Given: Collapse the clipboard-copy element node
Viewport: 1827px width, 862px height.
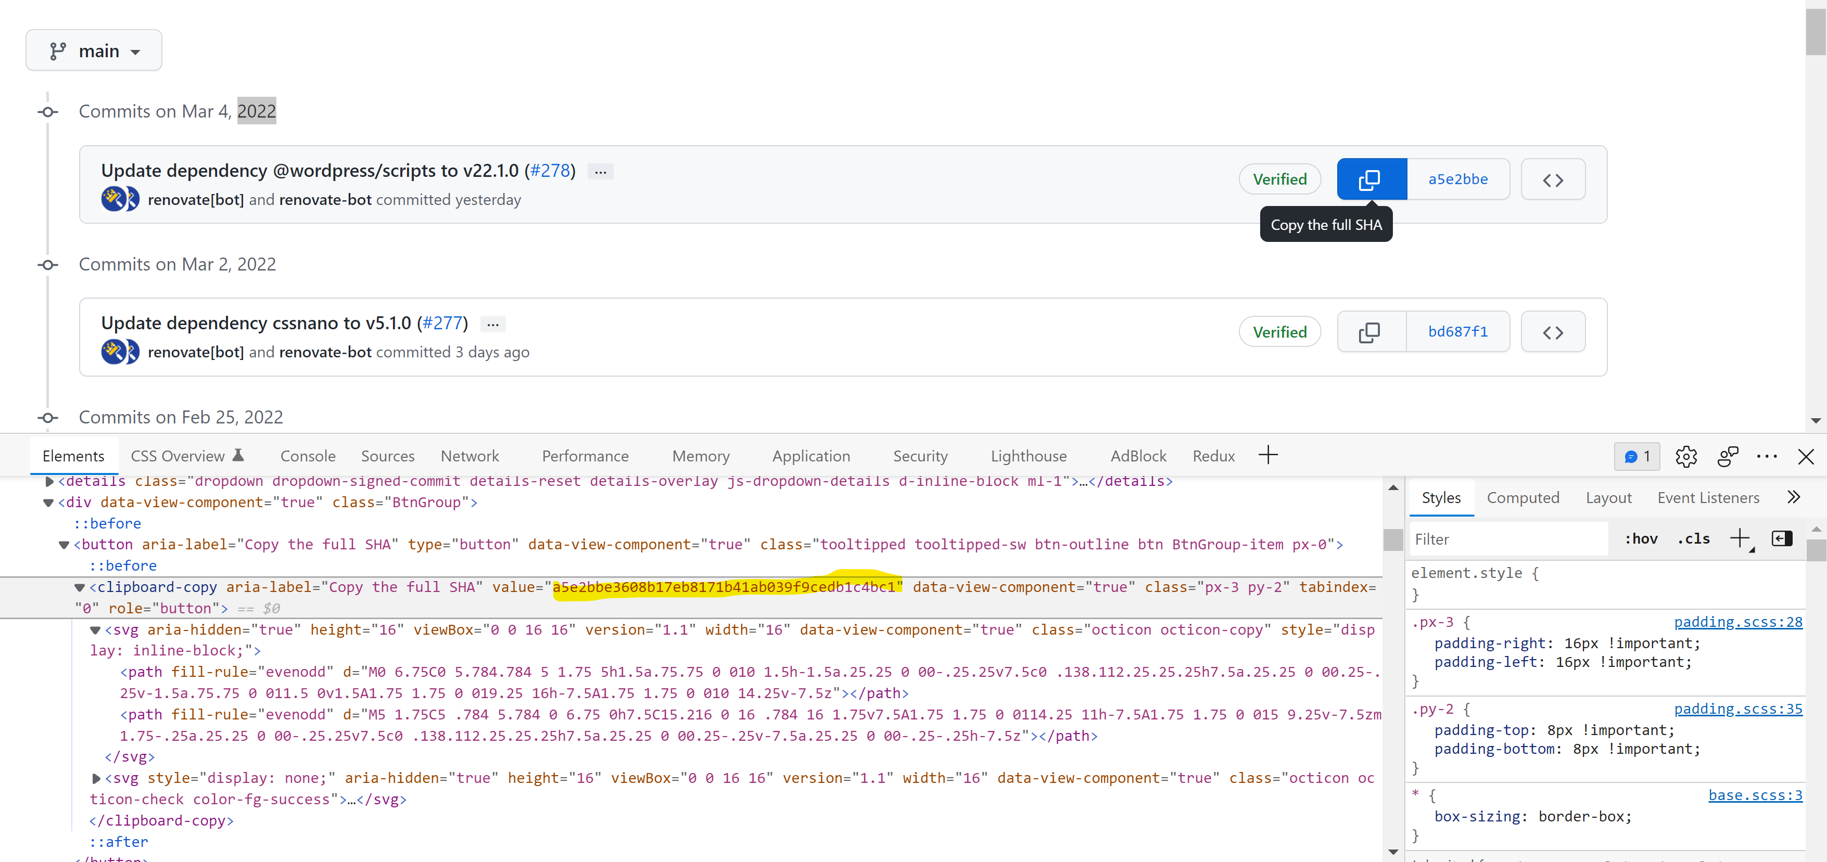Looking at the screenshot, I should click(x=80, y=587).
